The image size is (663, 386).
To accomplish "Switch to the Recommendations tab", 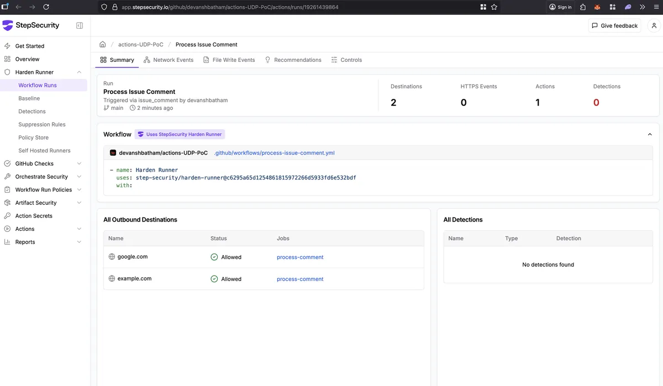I will coord(293,60).
